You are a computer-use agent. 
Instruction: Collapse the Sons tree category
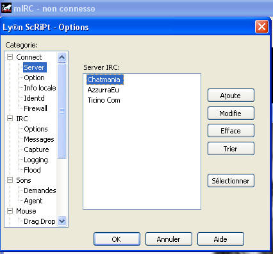(x=10, y=180)
